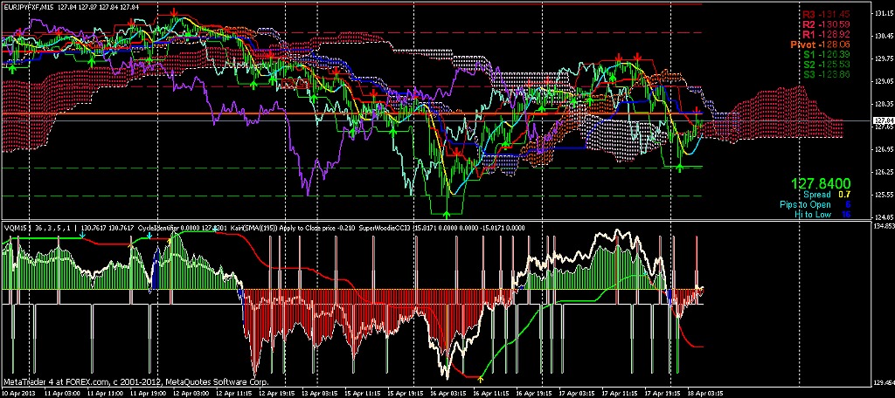Click the yellow up arrow in indicator window
This screenshot has width=895, height=398.
[480, 379]
